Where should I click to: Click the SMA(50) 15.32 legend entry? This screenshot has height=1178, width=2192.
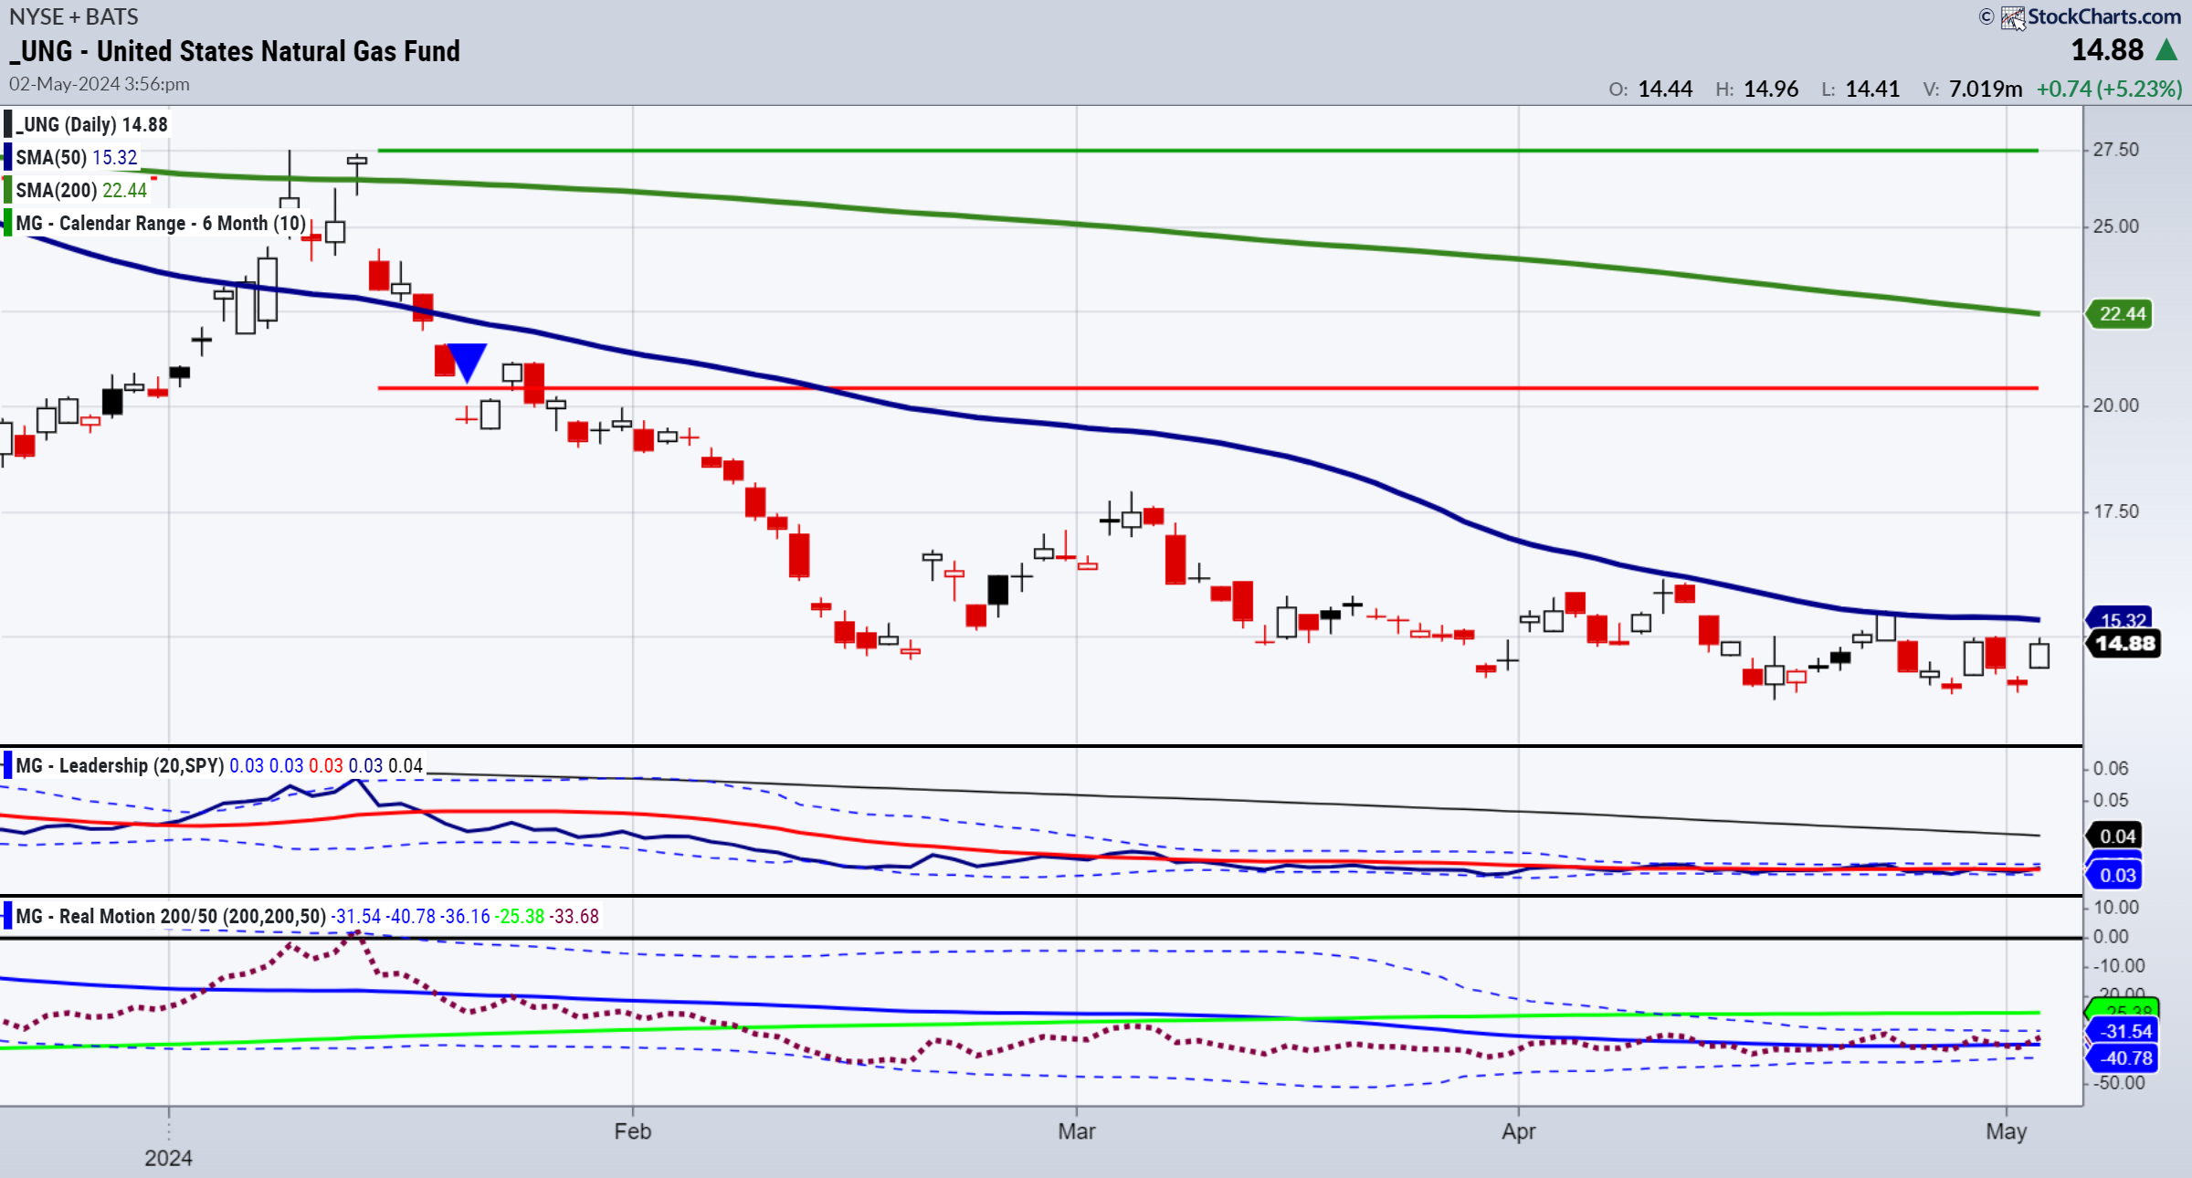coord(77,157)
